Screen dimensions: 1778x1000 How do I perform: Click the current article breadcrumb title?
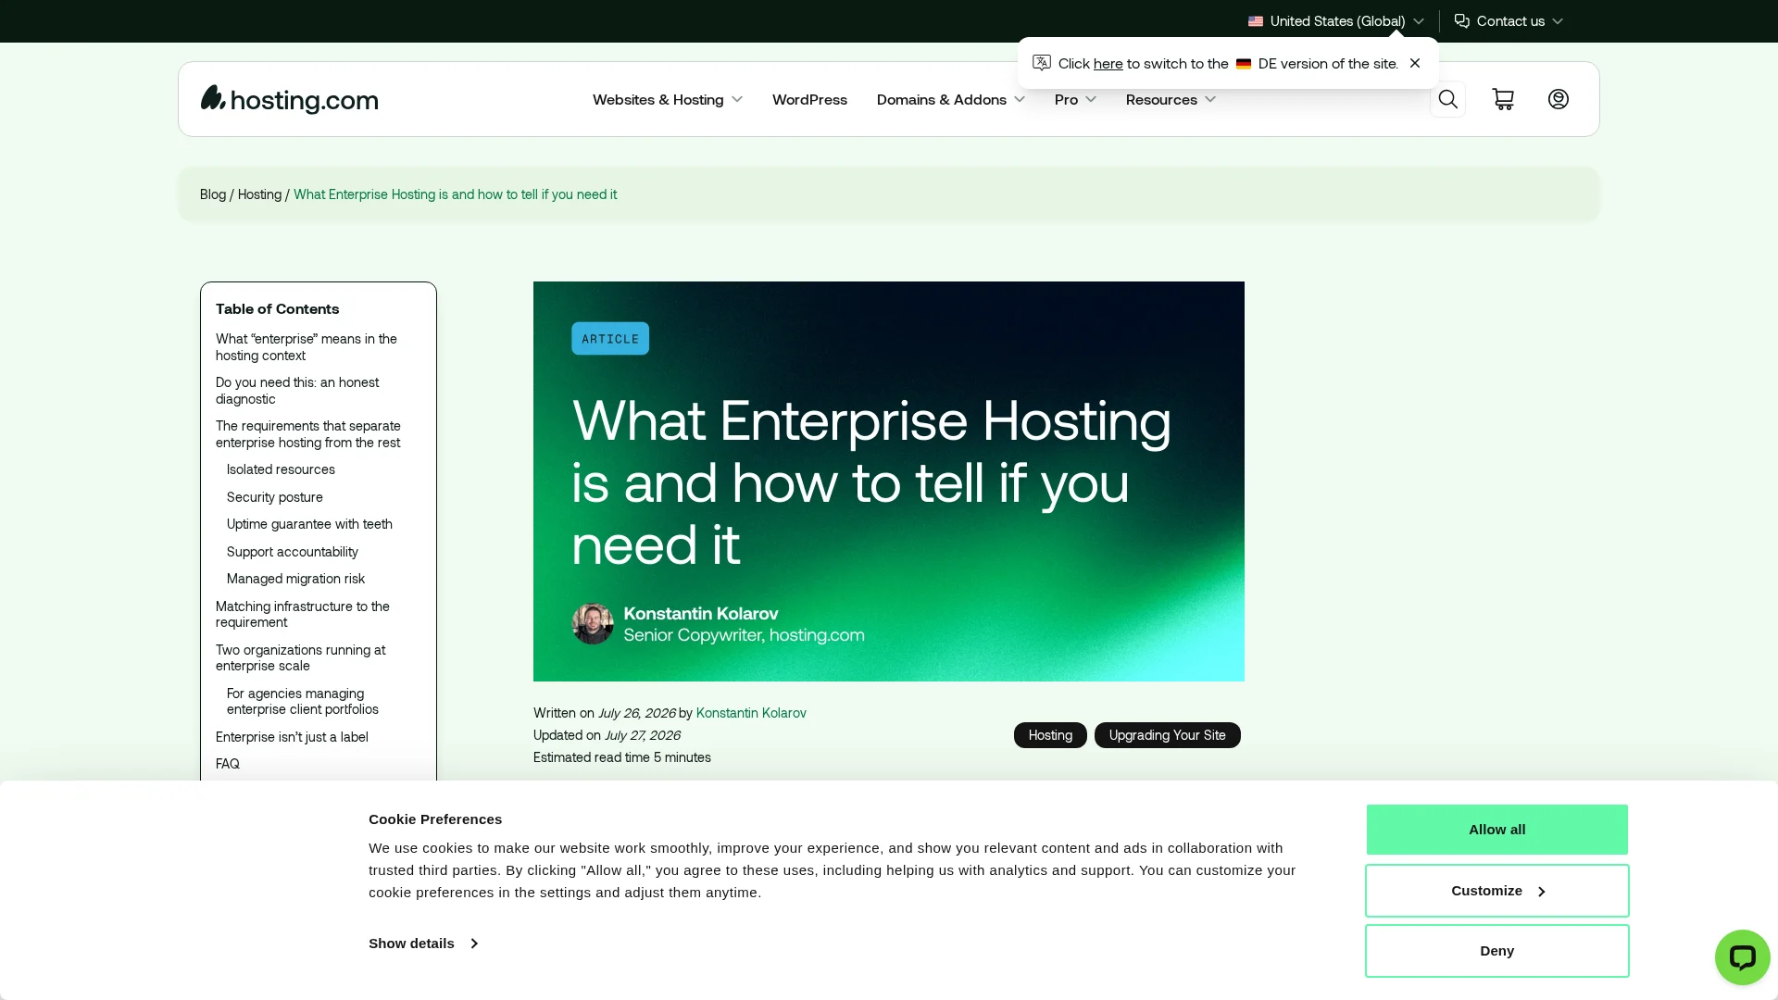455,194
